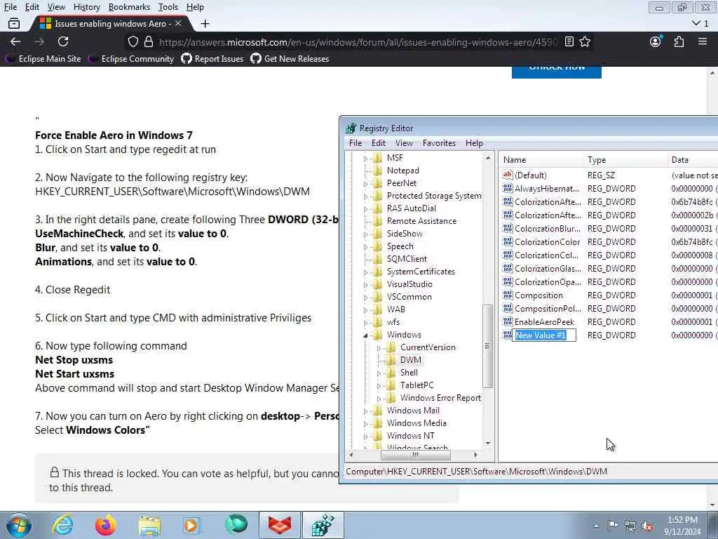
Task: Open Windows Media Player taskbar icon
Action: coord(192,525)
